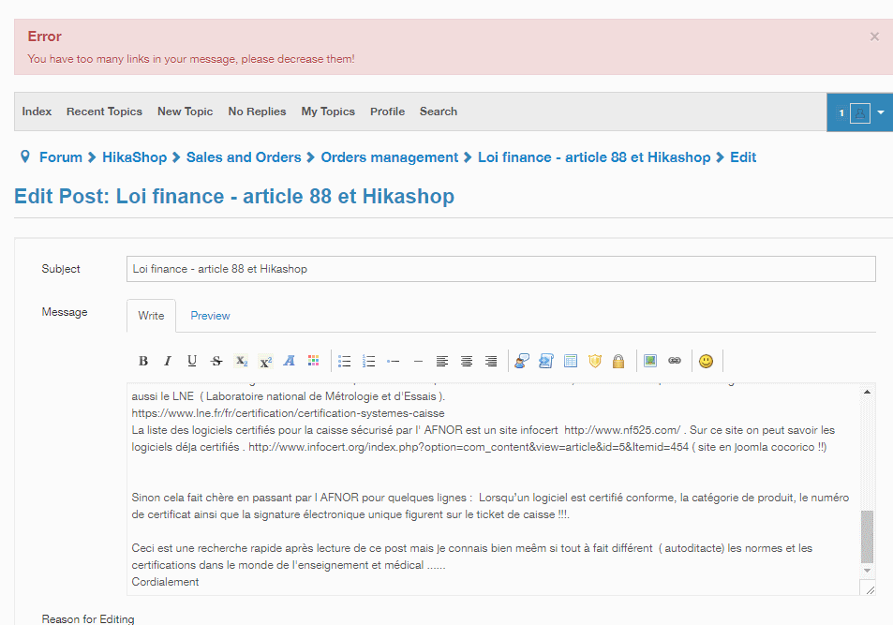Open Recent Topics menu item
The image size is (893, 625).
tap(104, 112)
